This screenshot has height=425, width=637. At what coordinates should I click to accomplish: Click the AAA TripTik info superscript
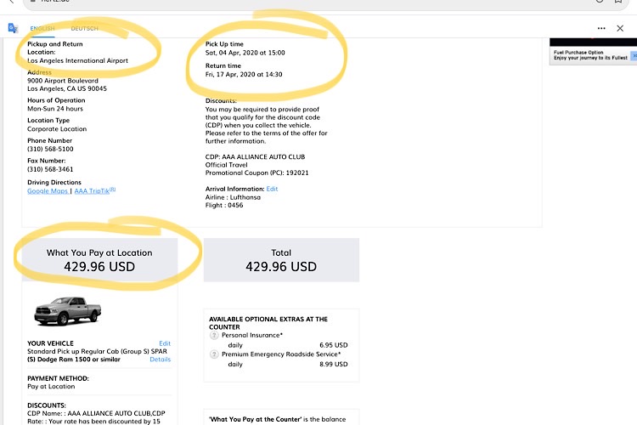tap(111, 189)
